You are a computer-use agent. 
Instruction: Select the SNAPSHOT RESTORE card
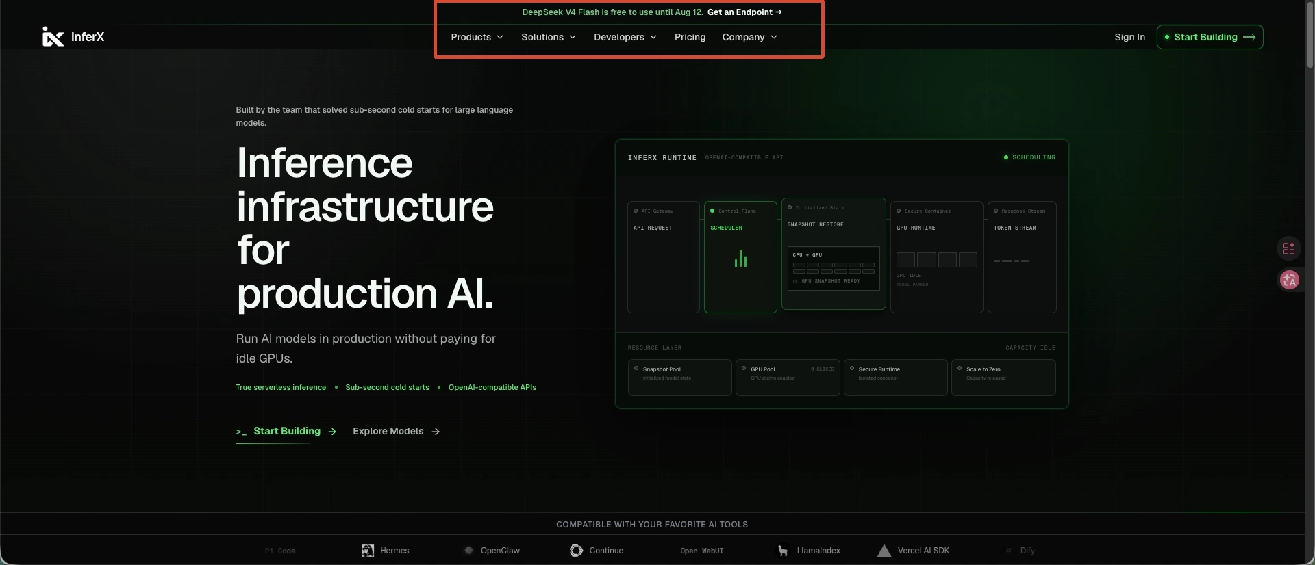[x=834, y=254]
